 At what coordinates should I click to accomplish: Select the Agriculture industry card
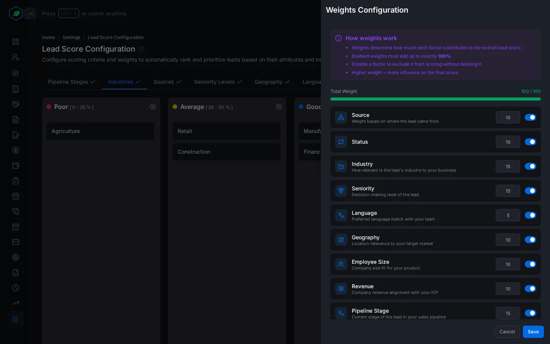[x=100, y=131]
